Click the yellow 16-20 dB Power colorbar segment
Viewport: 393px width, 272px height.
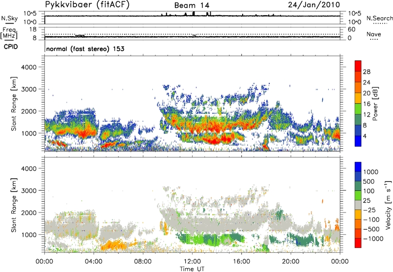tap(358, 98)
